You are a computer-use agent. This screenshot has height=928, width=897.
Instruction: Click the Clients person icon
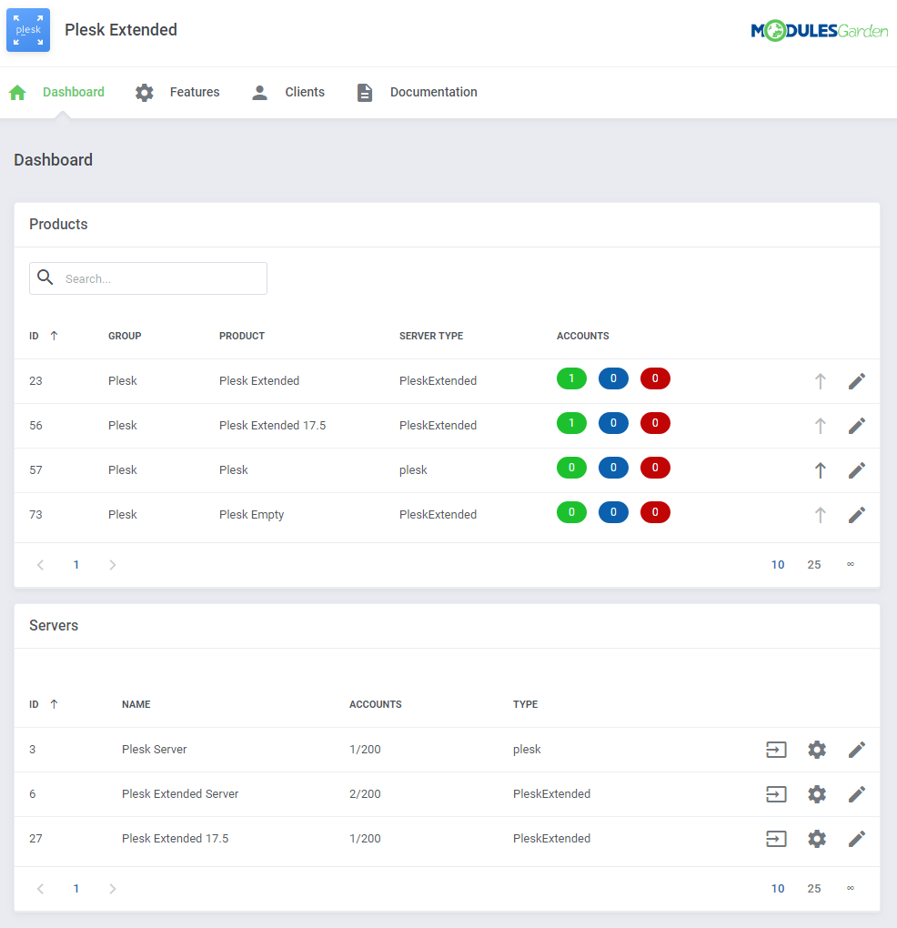pyautogui.click(x=260, y=92)
